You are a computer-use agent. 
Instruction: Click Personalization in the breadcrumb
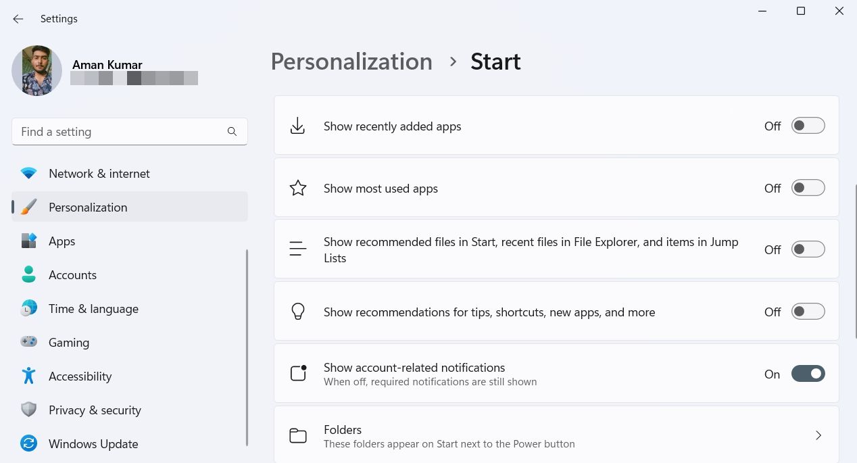[351, 62]
